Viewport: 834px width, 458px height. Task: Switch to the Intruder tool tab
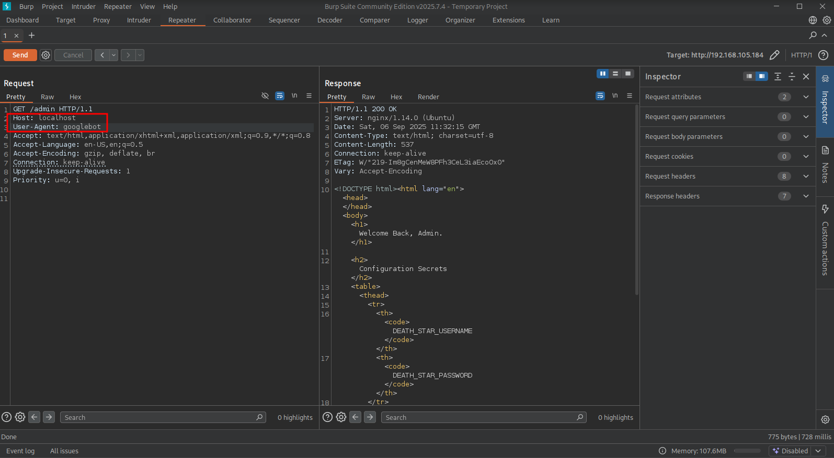click(139, 20)
